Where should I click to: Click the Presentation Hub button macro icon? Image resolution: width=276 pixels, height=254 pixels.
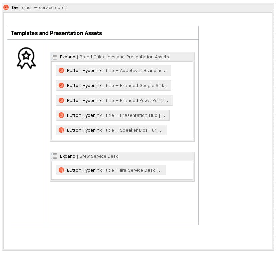[x=61, y=115]
